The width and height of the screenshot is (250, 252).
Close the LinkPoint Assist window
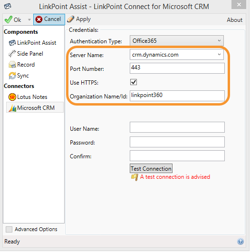click(x=239, y=4)
